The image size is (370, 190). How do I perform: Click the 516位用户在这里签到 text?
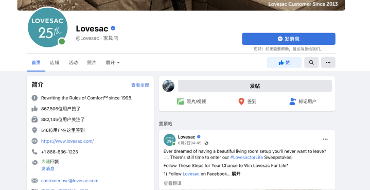pyautogui.click(x=63, y=130)
